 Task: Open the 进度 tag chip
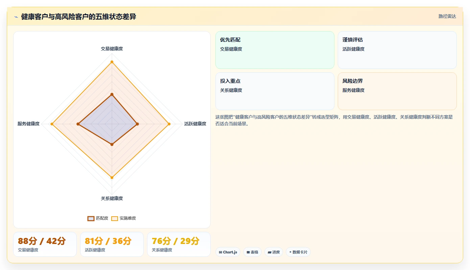274,252
